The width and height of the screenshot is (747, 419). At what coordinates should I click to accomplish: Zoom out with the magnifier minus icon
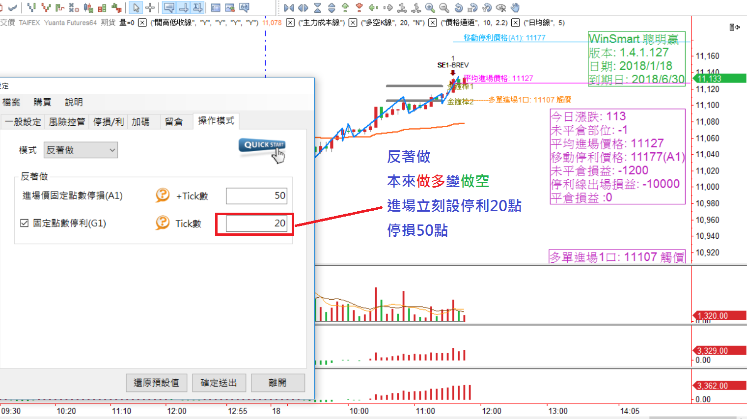click(x=444, y=7)
